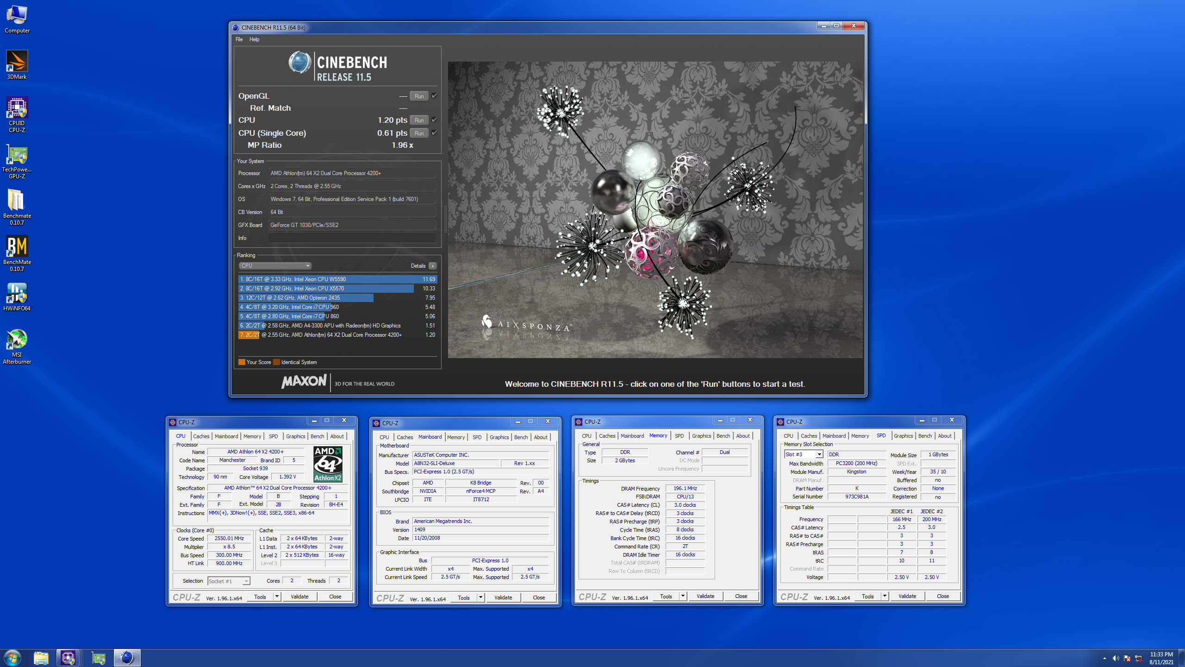The image size is (1185, 667).
Task: Click the GeForce GT 1030 GFX Board field
Action: [x=352, y=225]
